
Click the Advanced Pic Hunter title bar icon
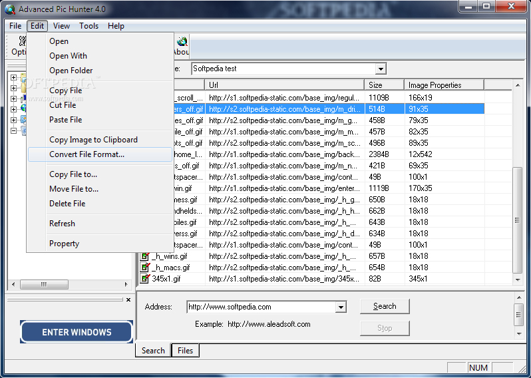[x=10, y=9]
